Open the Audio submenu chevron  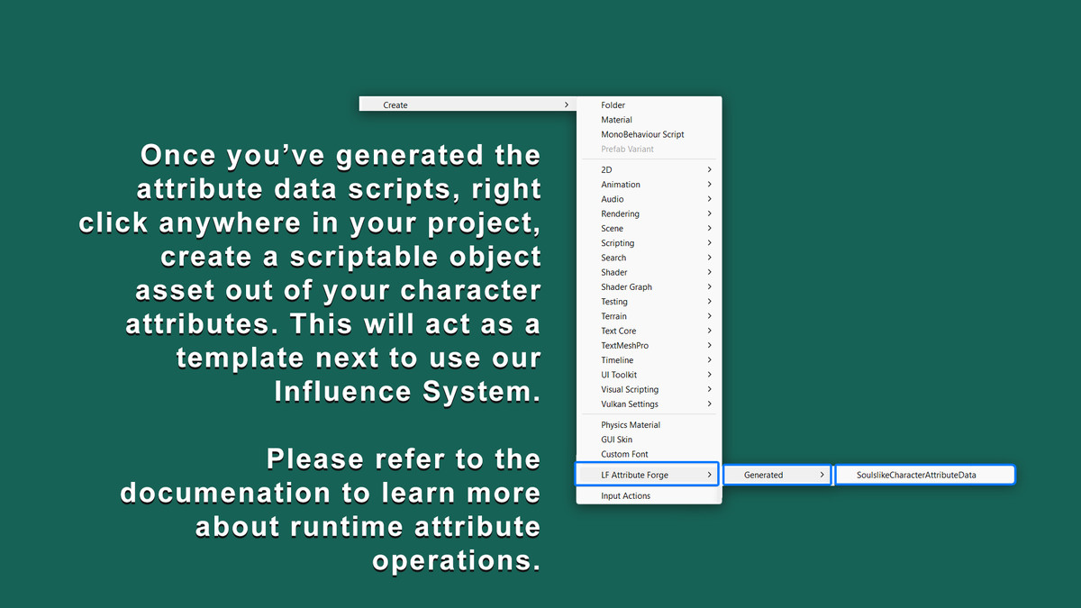click(x=708, y=198)
